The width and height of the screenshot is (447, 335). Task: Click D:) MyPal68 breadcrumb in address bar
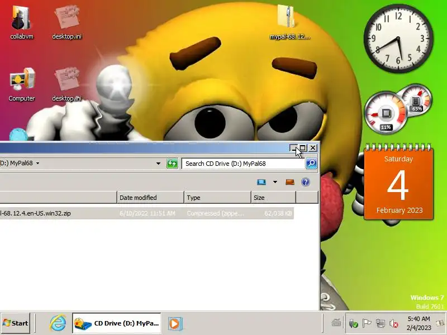point(16,163)
